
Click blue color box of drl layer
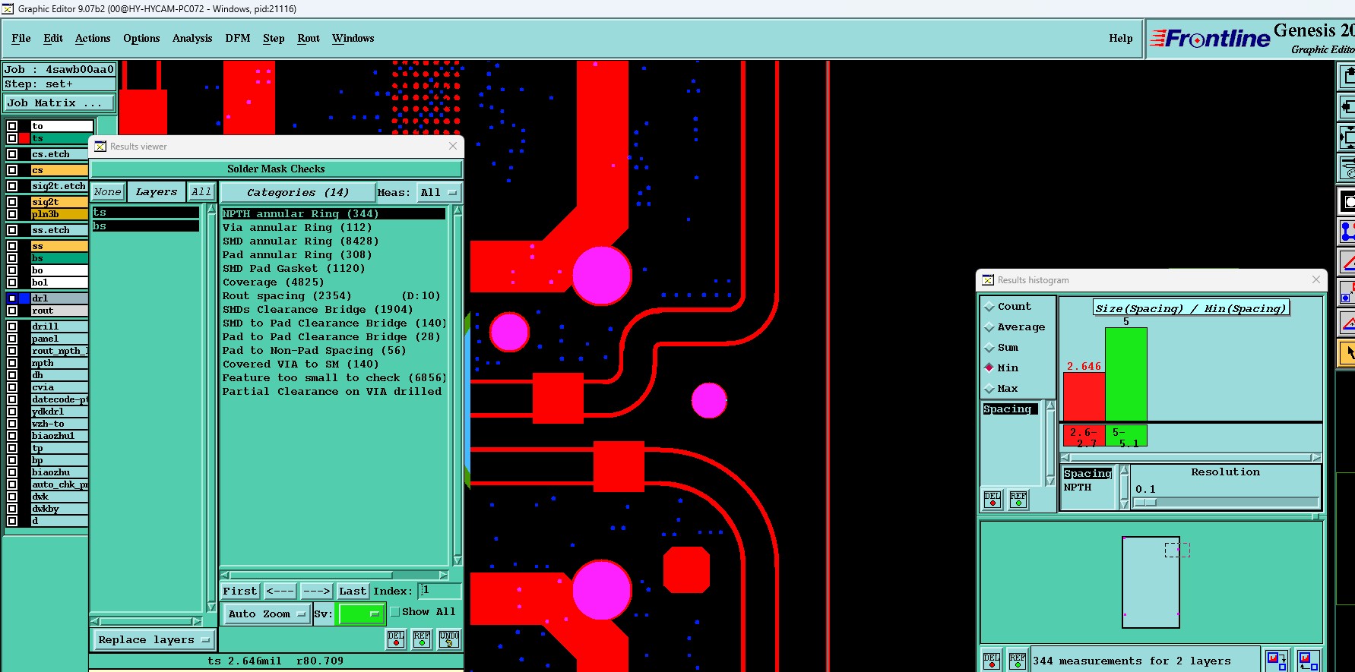coord(24,298)
